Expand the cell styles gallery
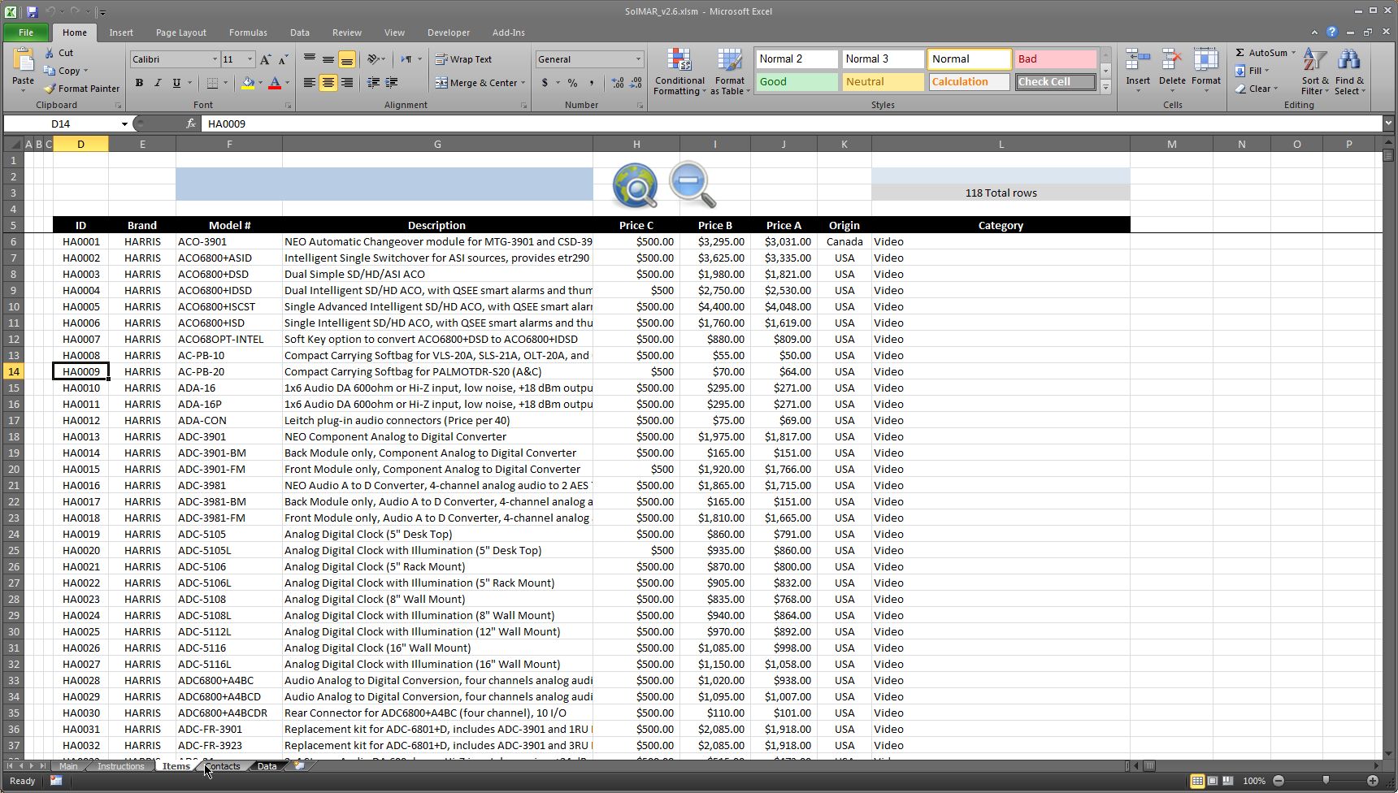The width and height of the screenshot is (1398, 793). tap(1105, 87)
